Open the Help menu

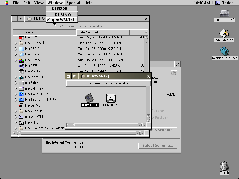[x=88, y=3]
